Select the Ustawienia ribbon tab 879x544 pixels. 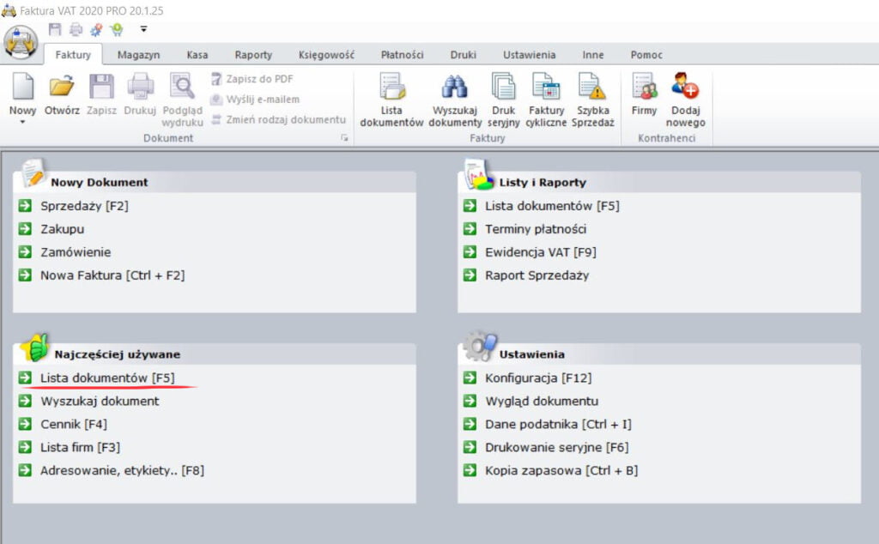530,54
